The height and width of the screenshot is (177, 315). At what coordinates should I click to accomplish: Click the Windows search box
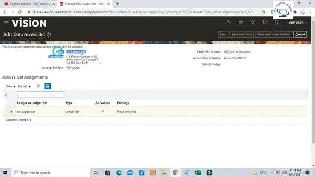coord(51,173)
